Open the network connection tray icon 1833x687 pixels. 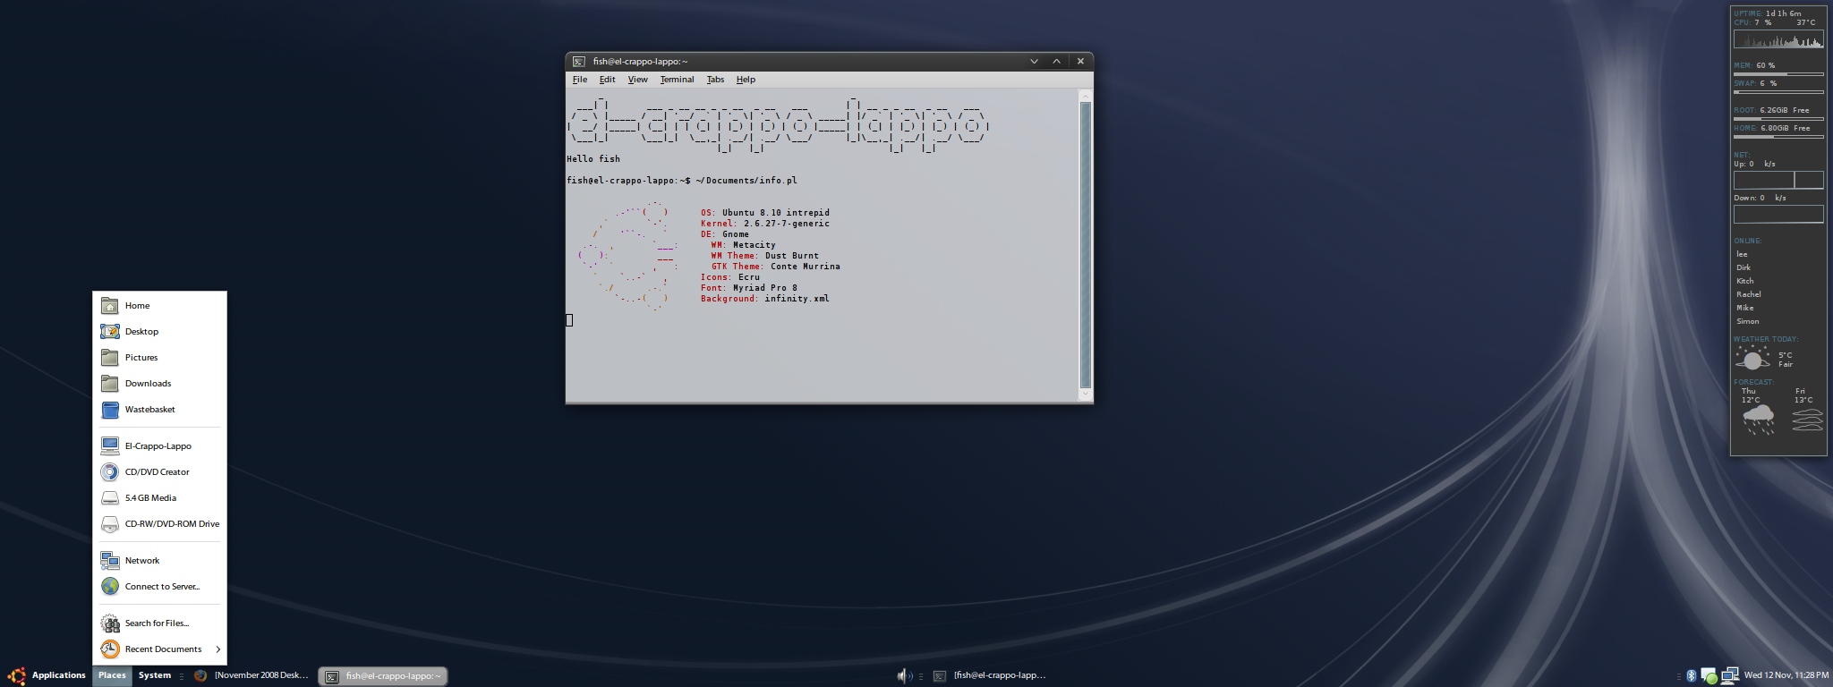click(1729, 675)
